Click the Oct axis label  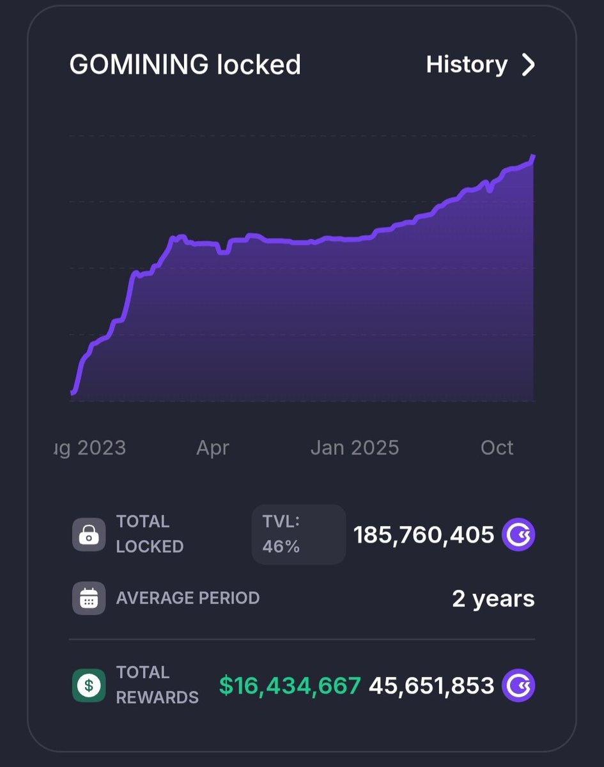497,447
